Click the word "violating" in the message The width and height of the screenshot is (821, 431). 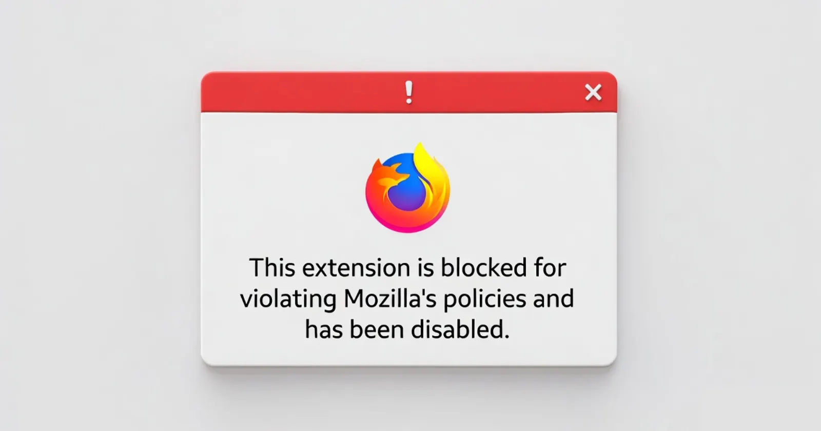click(x=288, y=299)
